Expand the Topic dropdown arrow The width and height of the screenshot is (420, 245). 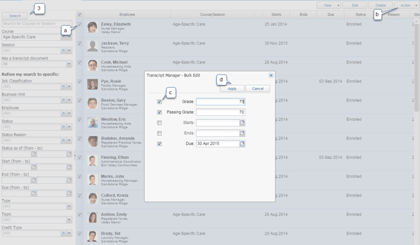coord(69,219)
